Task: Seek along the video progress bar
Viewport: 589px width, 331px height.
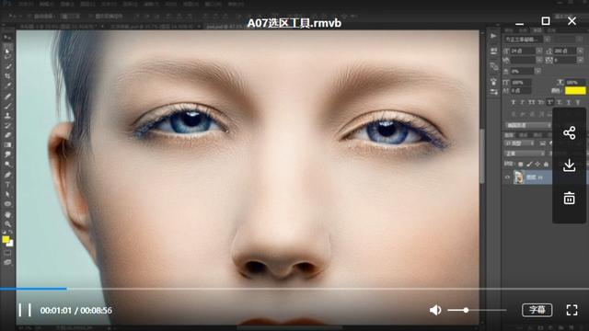Action: 294,289
